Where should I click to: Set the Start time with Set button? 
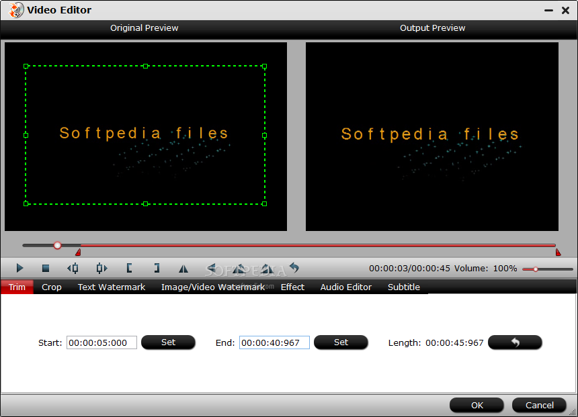168,342
